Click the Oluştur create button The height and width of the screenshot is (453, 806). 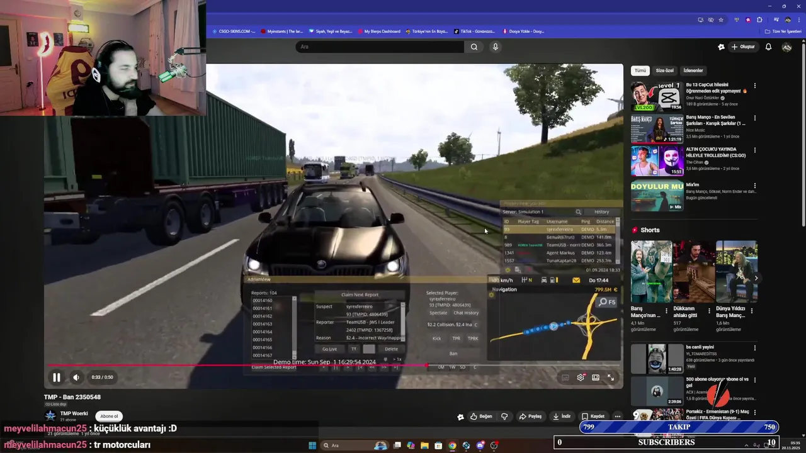[x=742, y=47]
